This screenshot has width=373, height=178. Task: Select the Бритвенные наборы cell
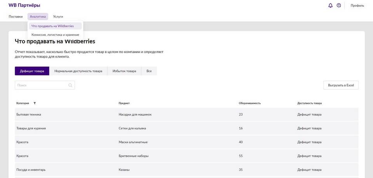coord(134,156)
